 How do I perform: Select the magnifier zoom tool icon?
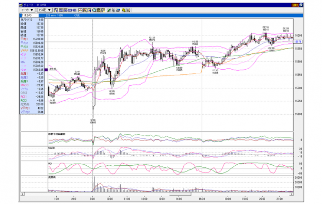click(94, 10)
